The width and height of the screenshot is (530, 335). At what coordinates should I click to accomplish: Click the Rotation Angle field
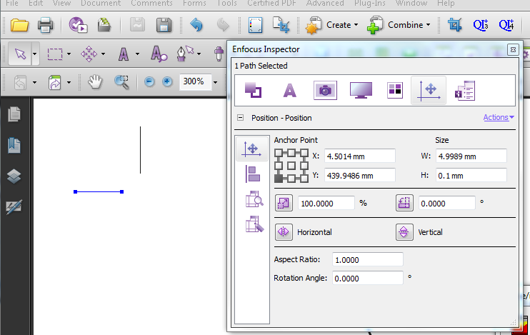pos(367,278)
